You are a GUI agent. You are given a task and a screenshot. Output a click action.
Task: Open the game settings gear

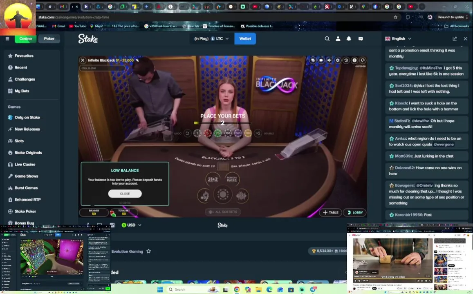338,60
